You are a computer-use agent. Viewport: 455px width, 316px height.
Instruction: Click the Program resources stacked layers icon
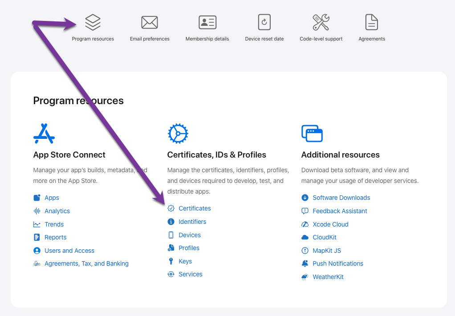[x=93, y=22]
